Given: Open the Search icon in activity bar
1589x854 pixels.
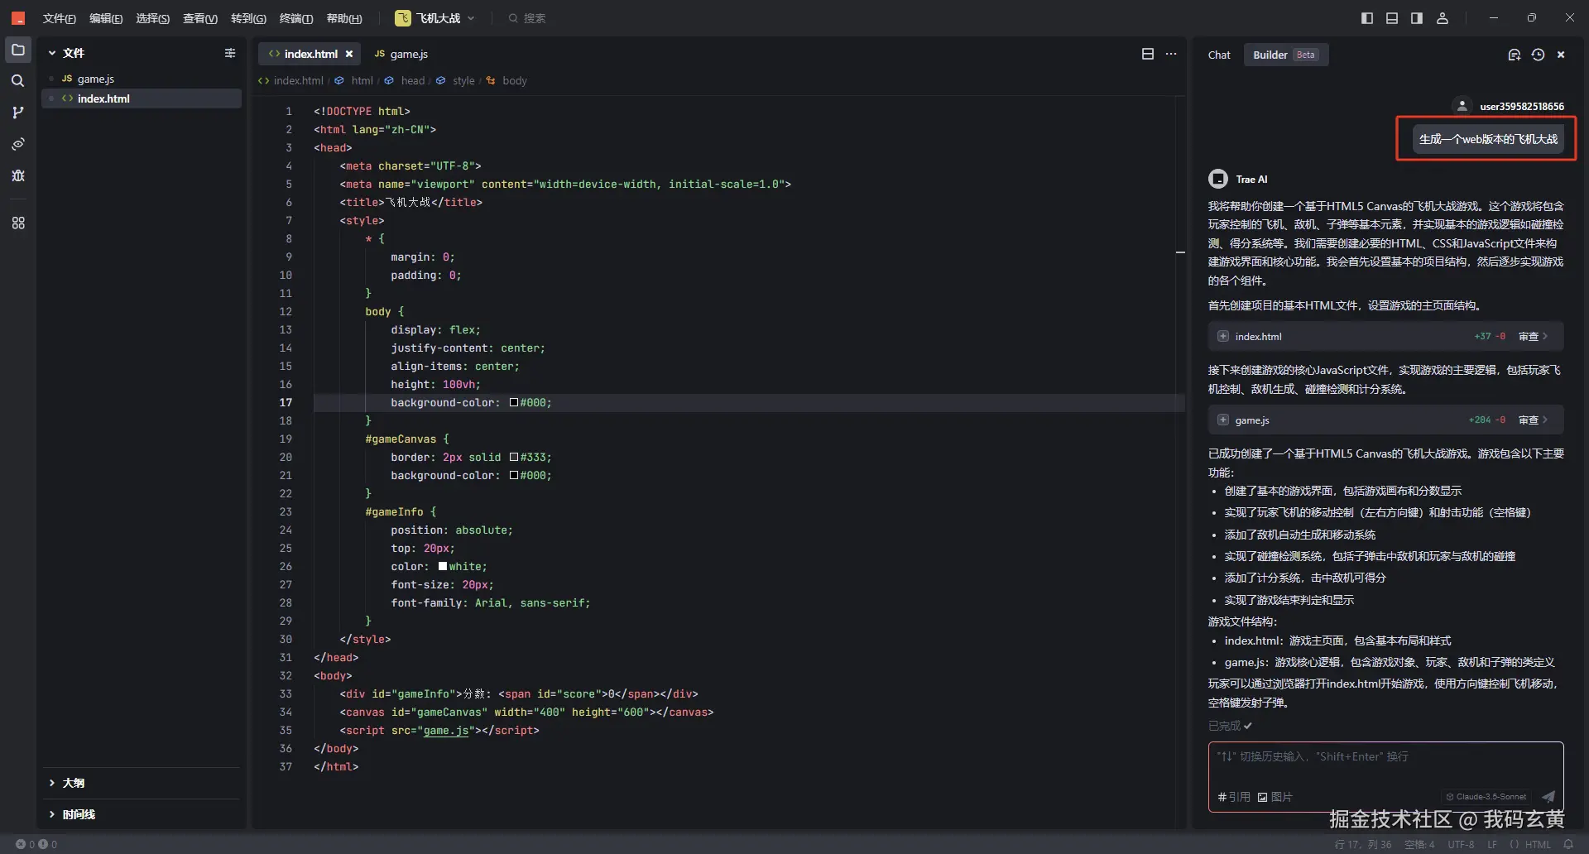Looking at the screenshot, I should pos(18,81).
